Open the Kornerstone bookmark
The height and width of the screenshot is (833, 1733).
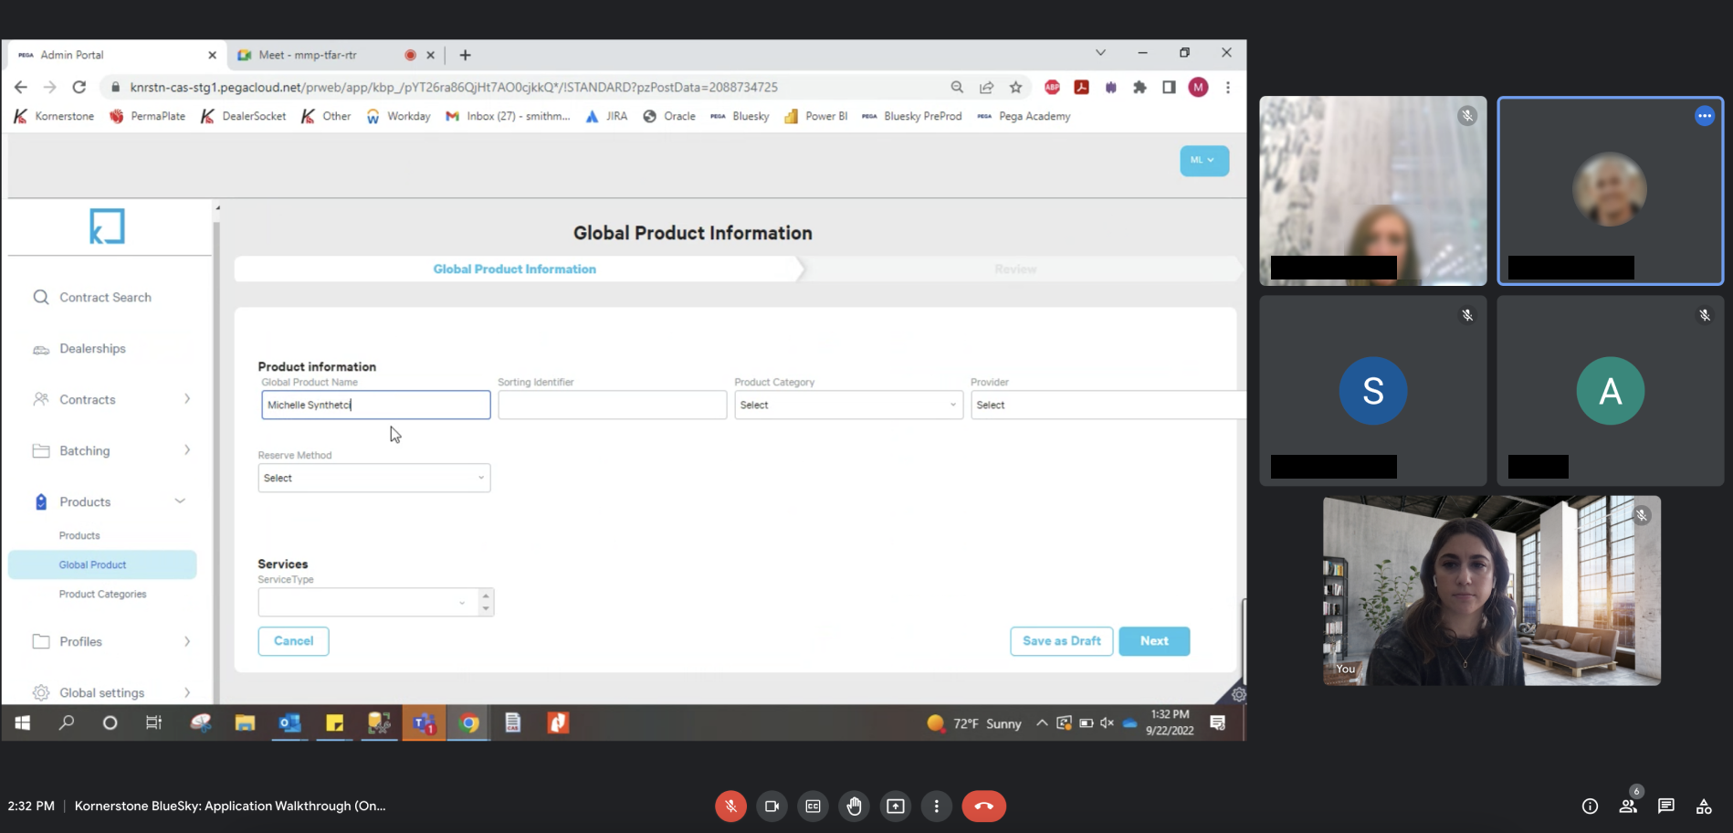point(54,116)
